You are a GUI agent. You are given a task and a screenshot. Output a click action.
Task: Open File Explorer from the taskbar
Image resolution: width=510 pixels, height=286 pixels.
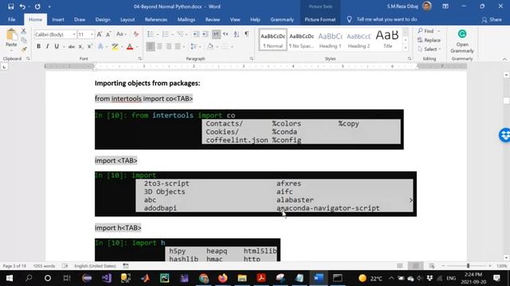pyautogui.click(x=242, y=278)
